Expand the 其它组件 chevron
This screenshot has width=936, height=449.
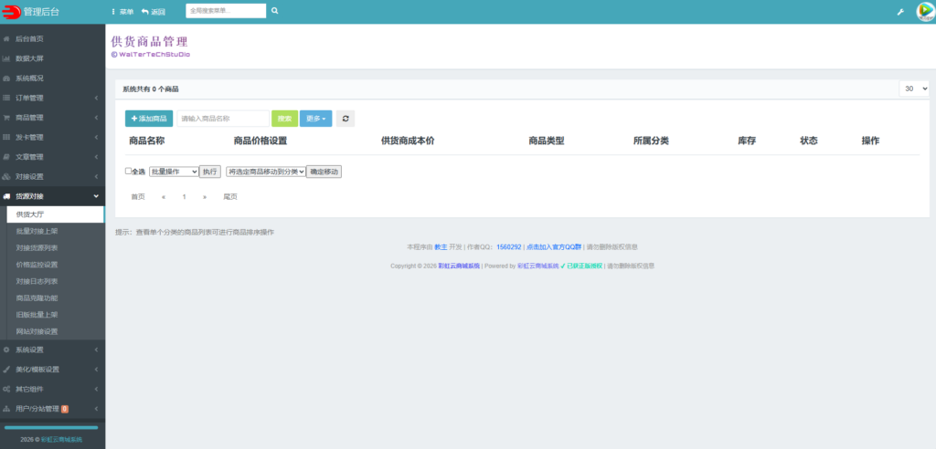pyautogui.click(x=96, y=389)
